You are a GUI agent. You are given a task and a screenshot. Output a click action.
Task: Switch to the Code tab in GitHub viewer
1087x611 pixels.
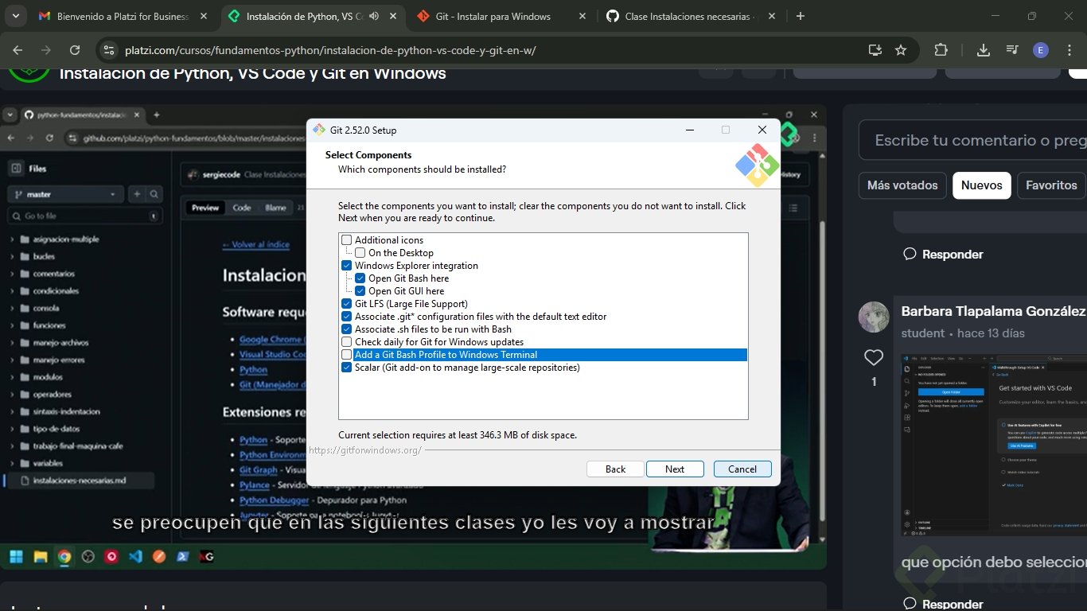pos(241,208)
